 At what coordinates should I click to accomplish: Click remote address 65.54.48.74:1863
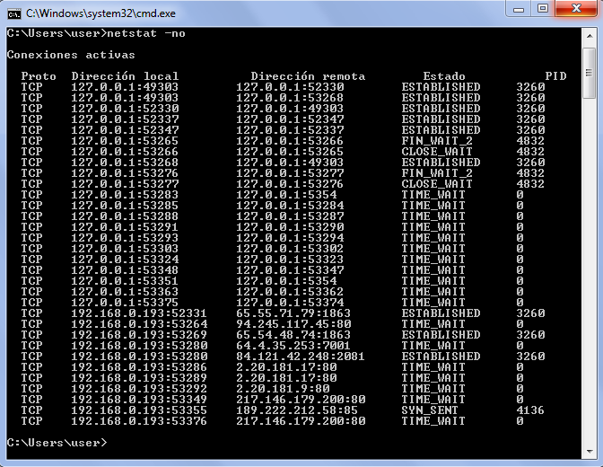point(293,335)
